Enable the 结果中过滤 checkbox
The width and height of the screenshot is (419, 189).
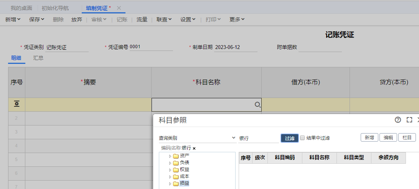point(302,138)
